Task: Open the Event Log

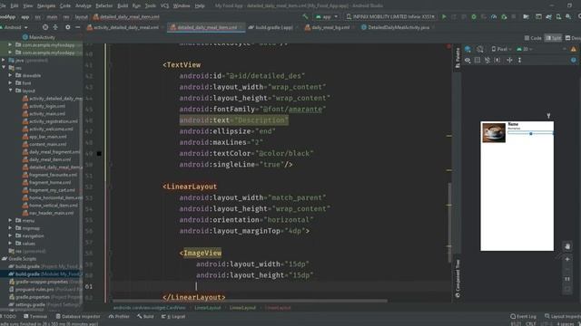Action: pos(523,316)
